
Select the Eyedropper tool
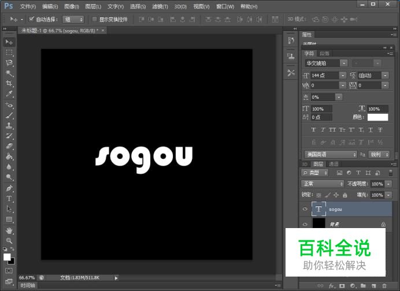pyautogui.click(x=9, y=94)
